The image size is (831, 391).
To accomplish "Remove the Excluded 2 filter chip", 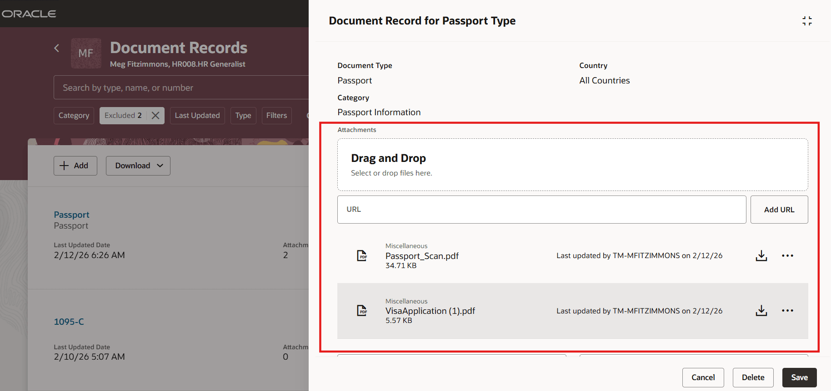I will (x=155, y=115).
